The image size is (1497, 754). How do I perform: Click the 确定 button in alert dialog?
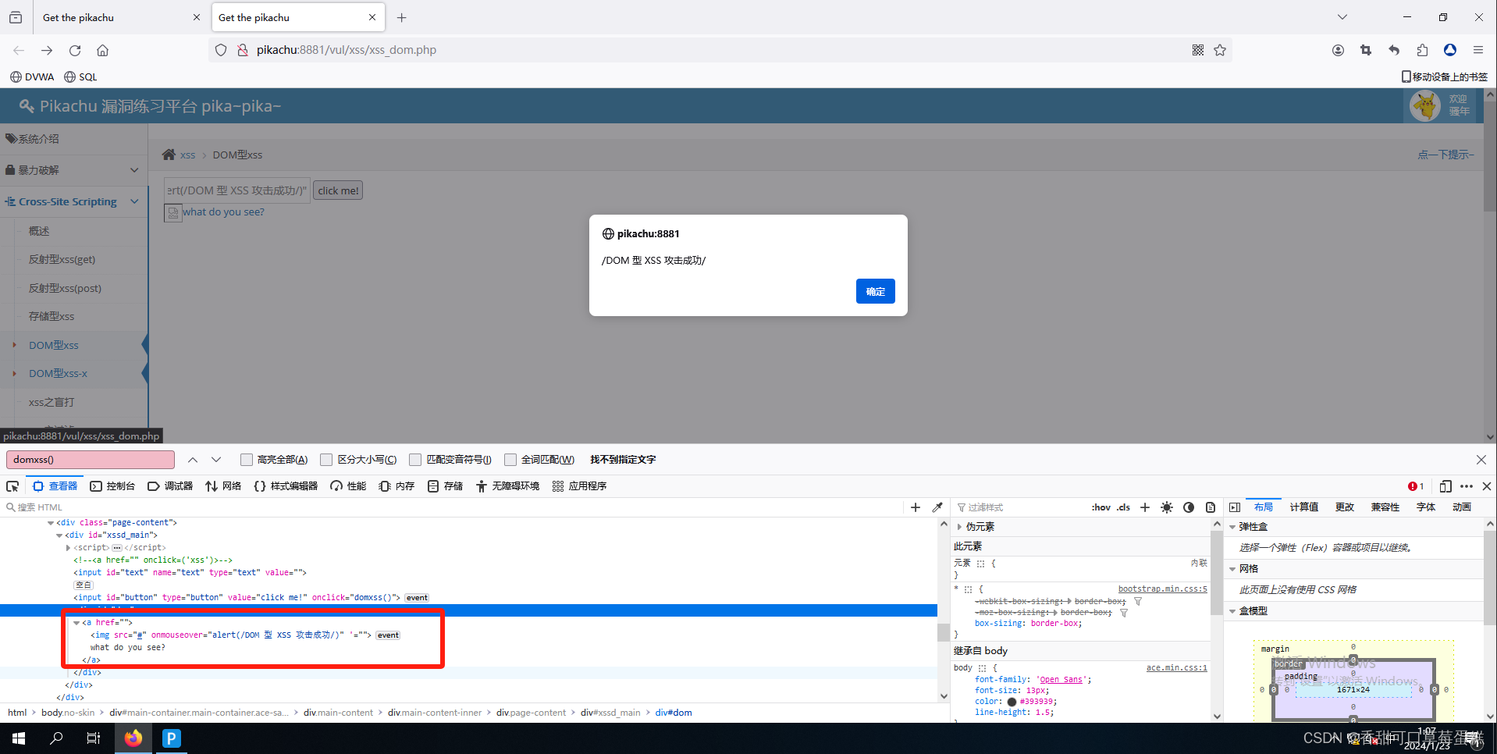(x=876, y=291)
